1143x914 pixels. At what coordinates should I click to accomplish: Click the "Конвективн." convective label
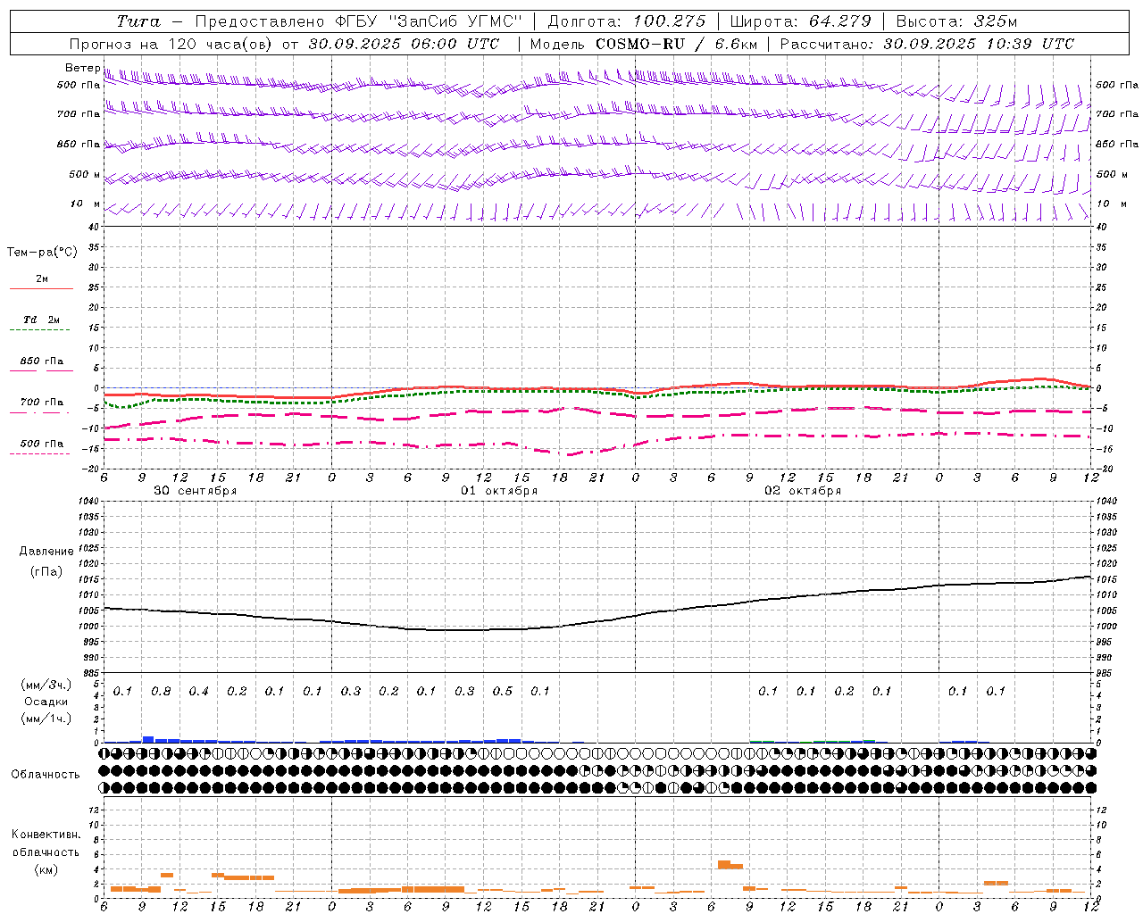coord(46,835)
